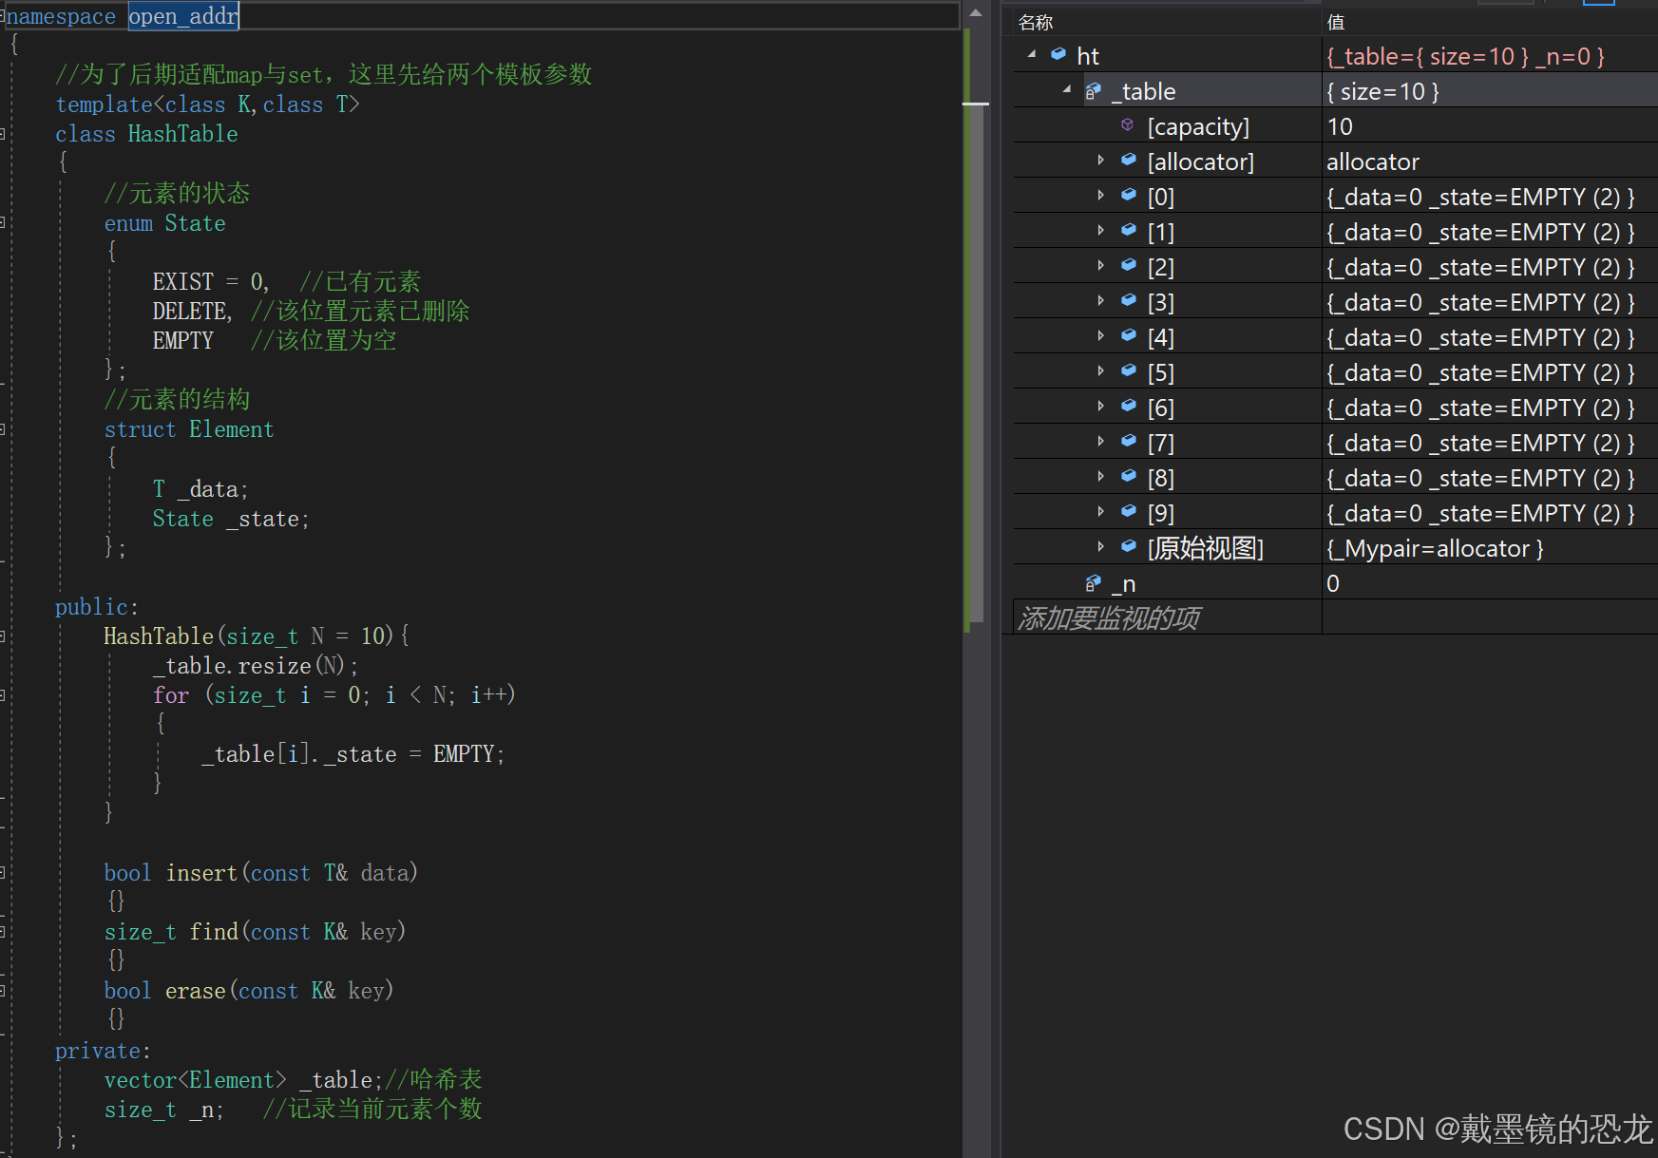This screenshot has width=1658, height=1158.
Task: Collapse the struct Element code block
Action: tap(3, 429)
